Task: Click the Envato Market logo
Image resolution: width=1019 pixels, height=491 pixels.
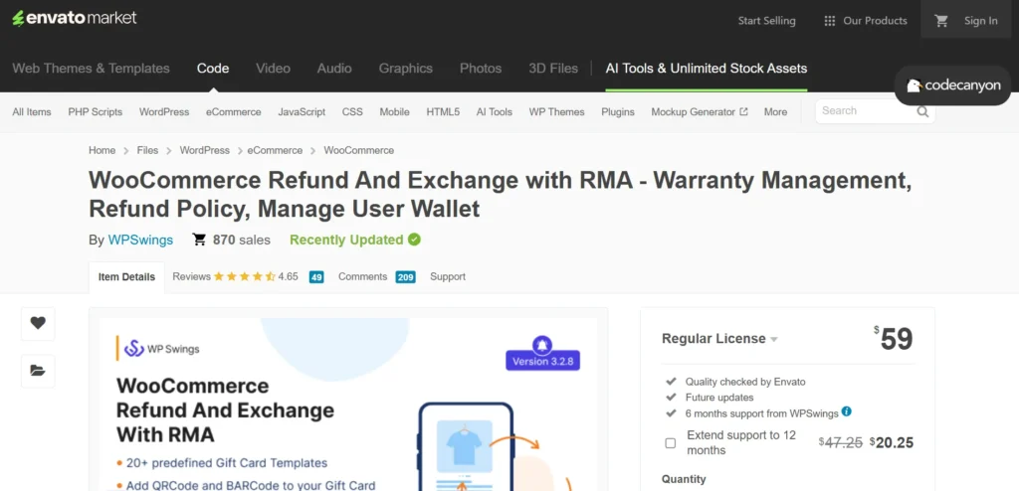Action: coord(74,18)
